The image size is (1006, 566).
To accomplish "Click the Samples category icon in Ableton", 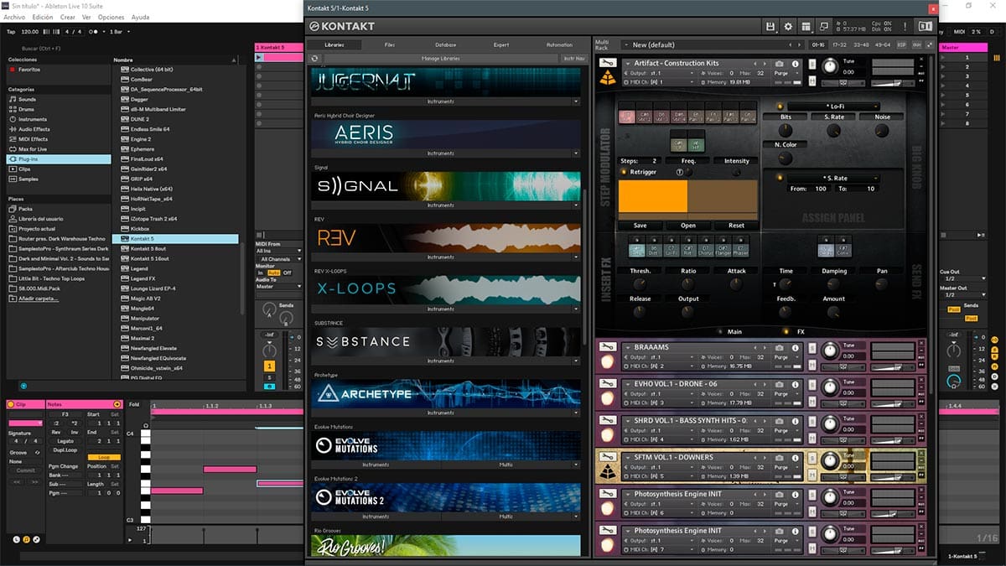I will coord(13,179).
